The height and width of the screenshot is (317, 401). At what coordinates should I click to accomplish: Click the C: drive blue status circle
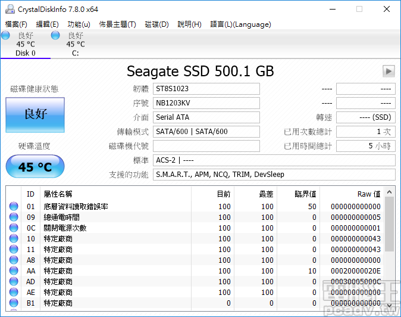55,35
